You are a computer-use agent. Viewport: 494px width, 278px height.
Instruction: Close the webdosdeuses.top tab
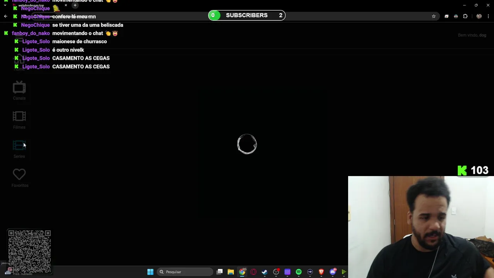pyautogui.click(x=66, y=5)
